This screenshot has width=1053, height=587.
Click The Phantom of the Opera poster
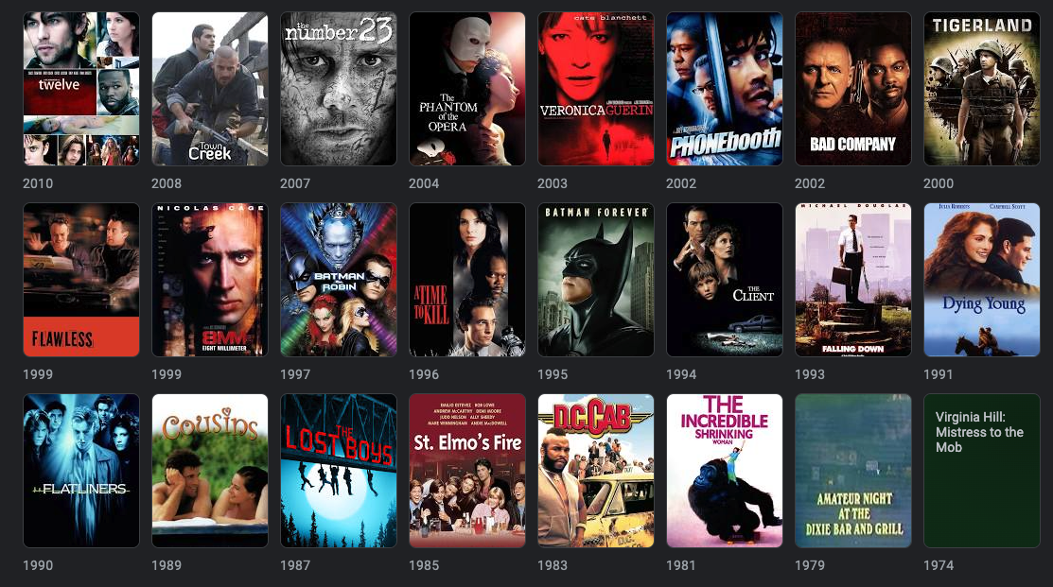click(x=467, y=89)
